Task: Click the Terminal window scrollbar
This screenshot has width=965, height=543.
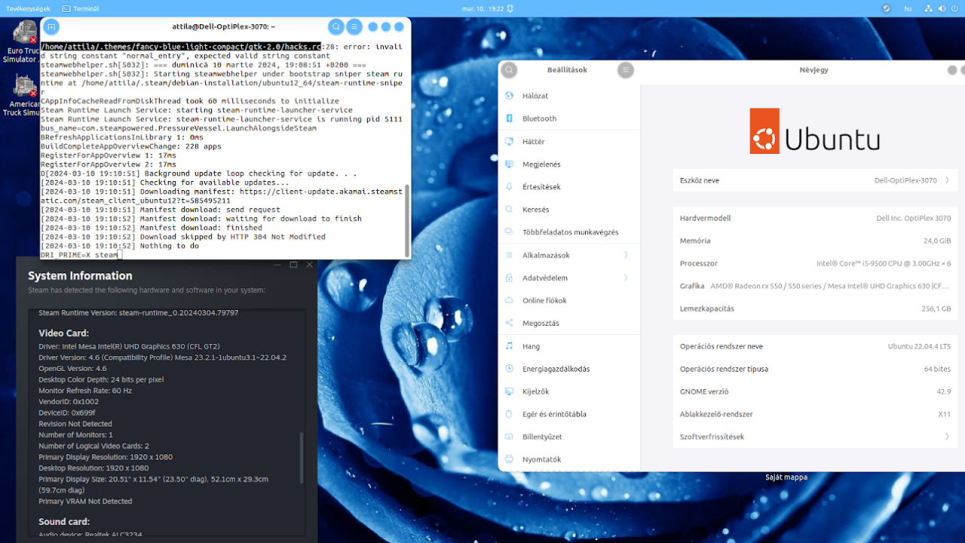Action: tap(407, 220)
